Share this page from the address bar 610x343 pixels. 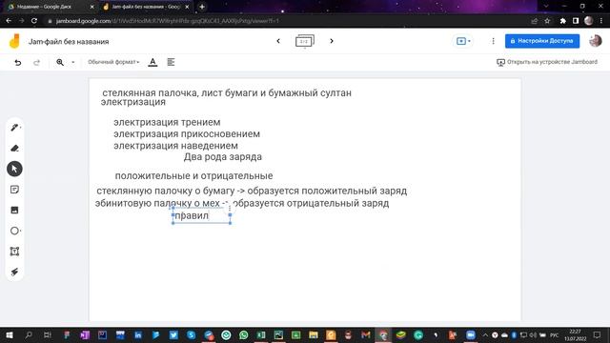tap(535, 21)
